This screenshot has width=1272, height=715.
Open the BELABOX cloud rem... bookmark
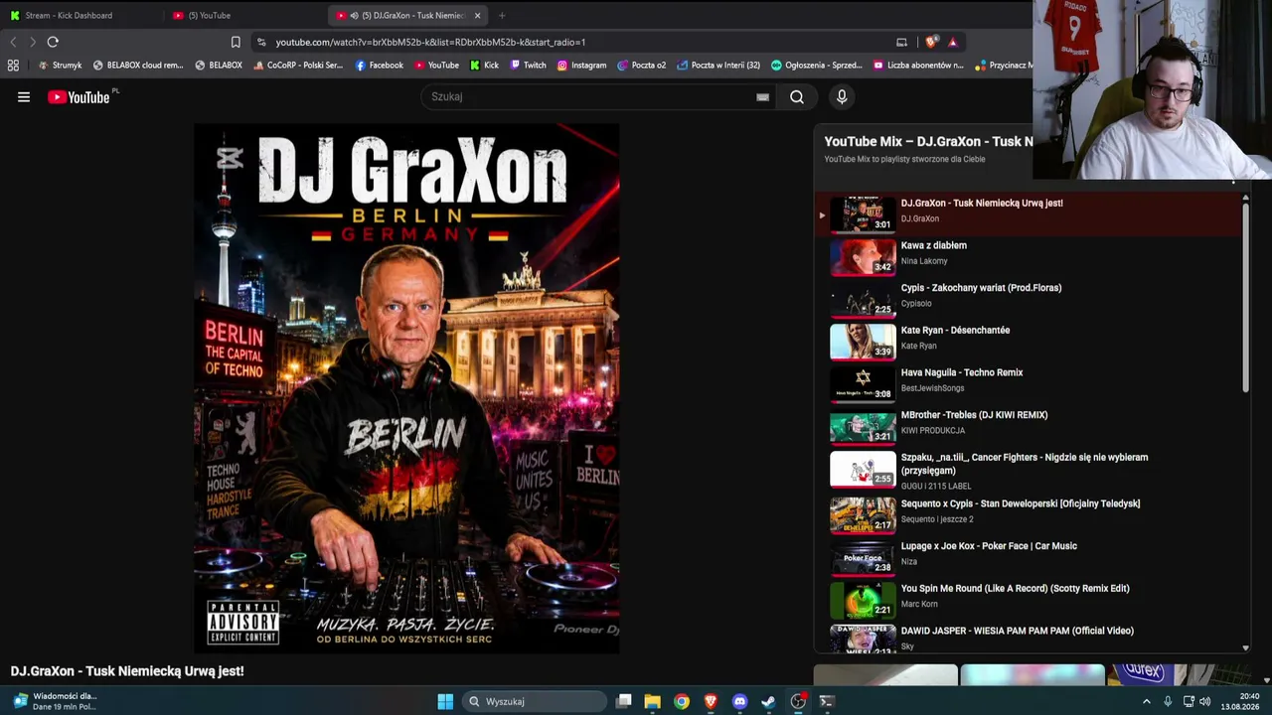pyautogui.click(x=138, y=66)
